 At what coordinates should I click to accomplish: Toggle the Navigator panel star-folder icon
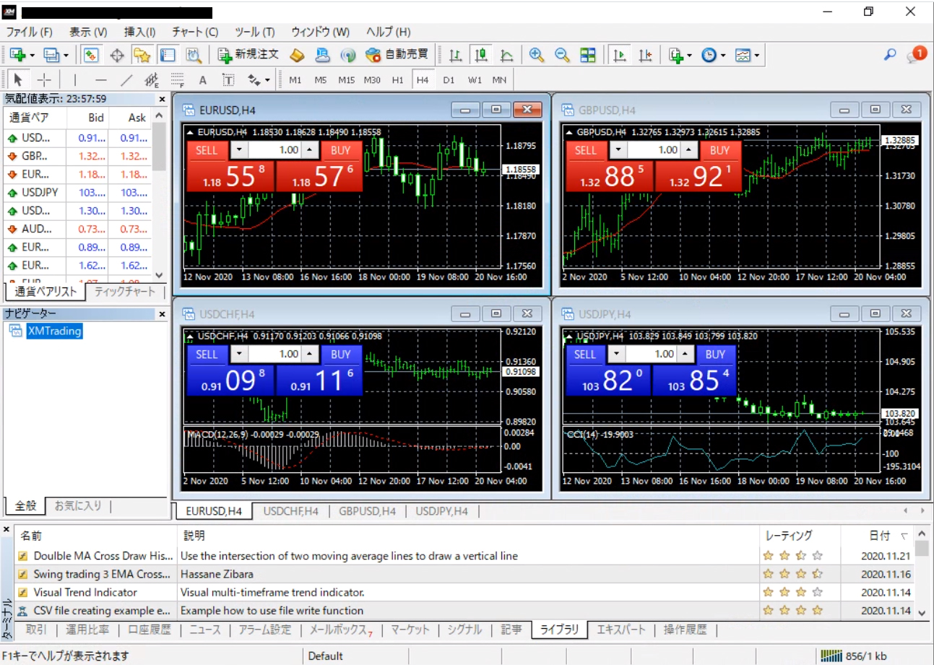pyautogui.click(x=142, y=55)
